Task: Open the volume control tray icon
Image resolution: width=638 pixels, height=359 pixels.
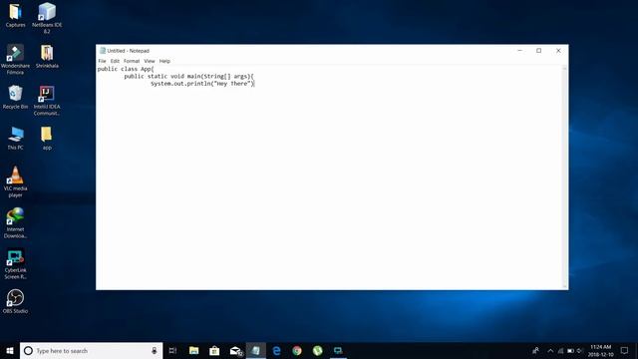Action: point(580,350)
